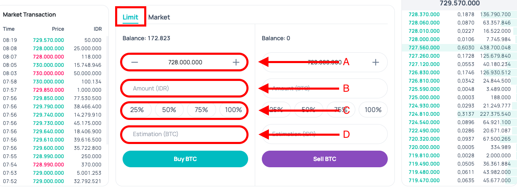Screen dimensions: 517x188
Task: Select 25% of buy balance
Action: [137, 110]
